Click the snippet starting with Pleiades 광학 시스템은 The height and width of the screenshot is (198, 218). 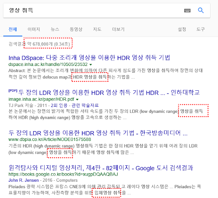105,190
